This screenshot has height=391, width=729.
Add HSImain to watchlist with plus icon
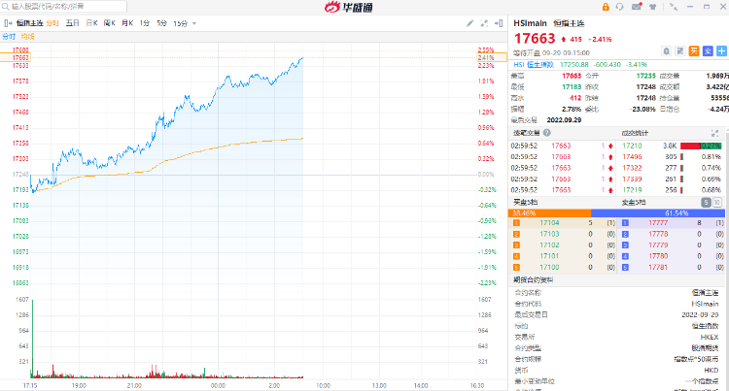[721, 49]
